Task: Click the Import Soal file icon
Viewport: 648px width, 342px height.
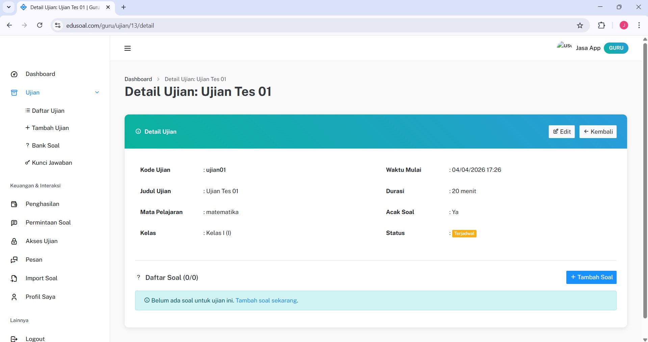Action: 14,279
